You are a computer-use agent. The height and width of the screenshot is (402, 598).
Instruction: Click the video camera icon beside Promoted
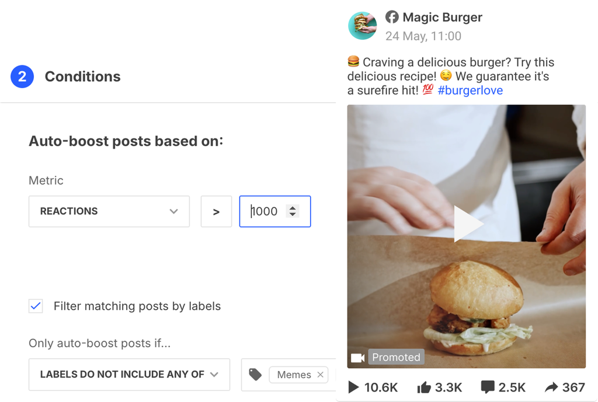[358, 358]
